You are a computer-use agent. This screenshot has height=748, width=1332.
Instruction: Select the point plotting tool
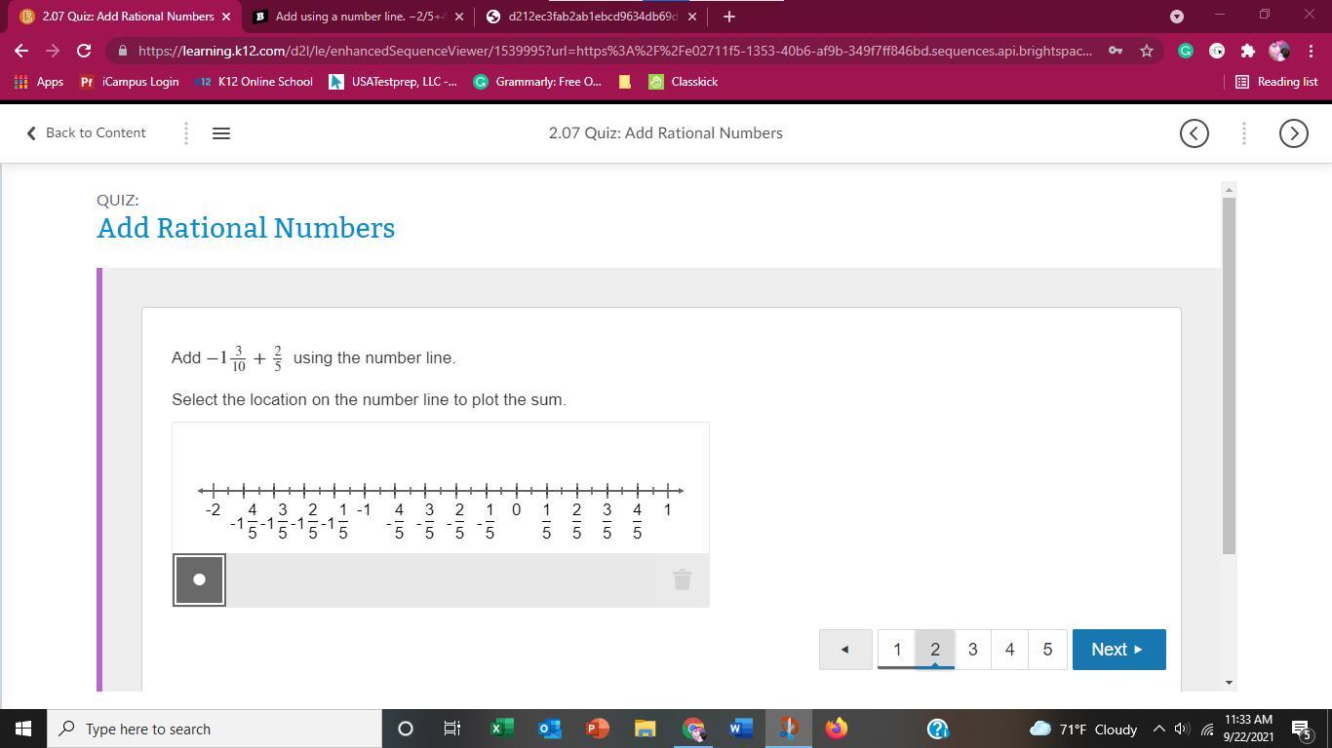(199, 580)
